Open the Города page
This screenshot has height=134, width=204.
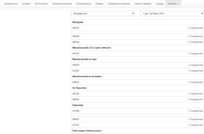click(159, 4)
